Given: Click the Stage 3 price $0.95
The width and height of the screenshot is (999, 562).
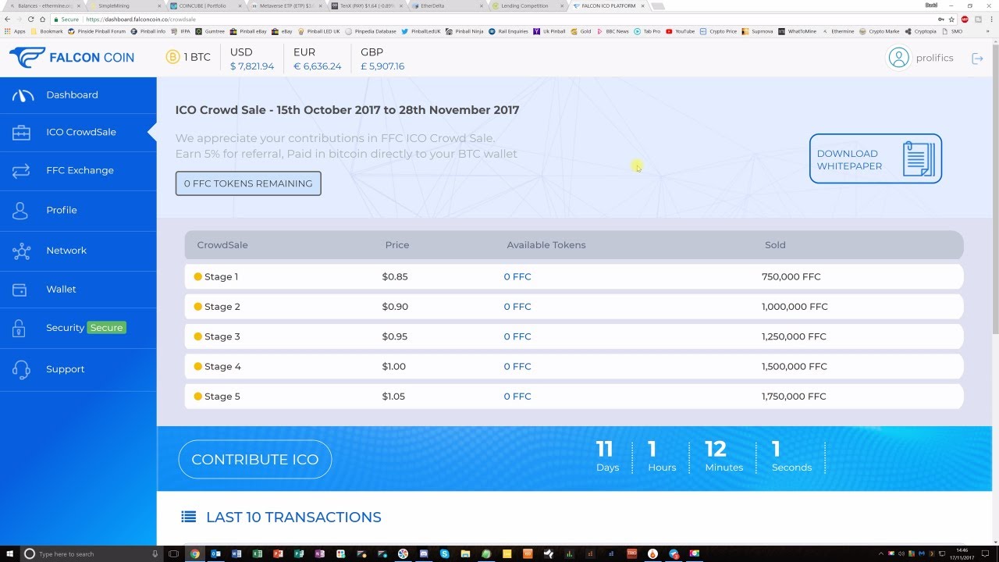Looking at the screenshot, I should pyautogui.click(x=395, y=336).
